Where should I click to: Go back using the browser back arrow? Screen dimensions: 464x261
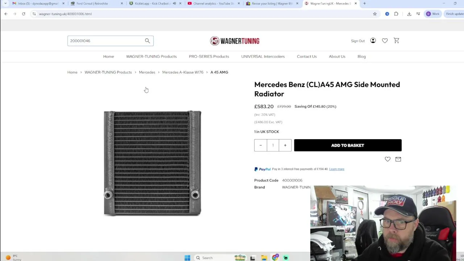point(6,14)
